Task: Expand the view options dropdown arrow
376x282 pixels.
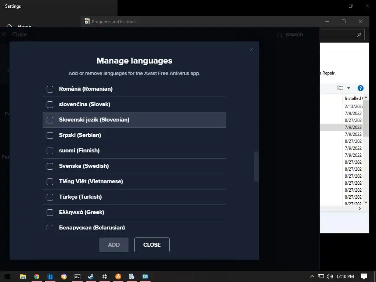Action: click(349, 88)
